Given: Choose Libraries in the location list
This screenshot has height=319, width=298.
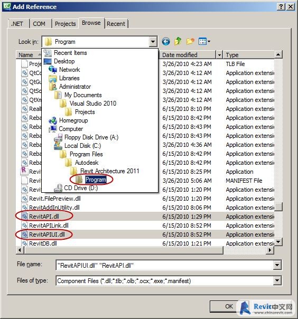Looking at the screenshot, I should (69, 78).
